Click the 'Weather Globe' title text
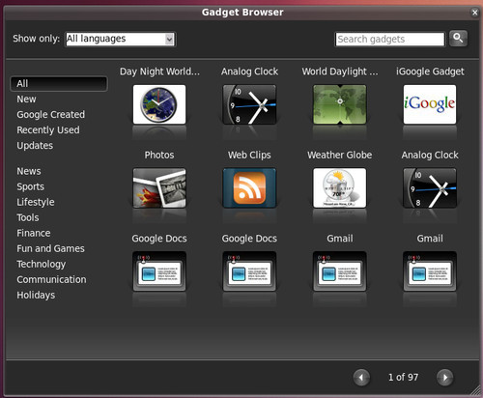Image resolution: width=483 pixels, height=398 pixels. pos(340,155)
